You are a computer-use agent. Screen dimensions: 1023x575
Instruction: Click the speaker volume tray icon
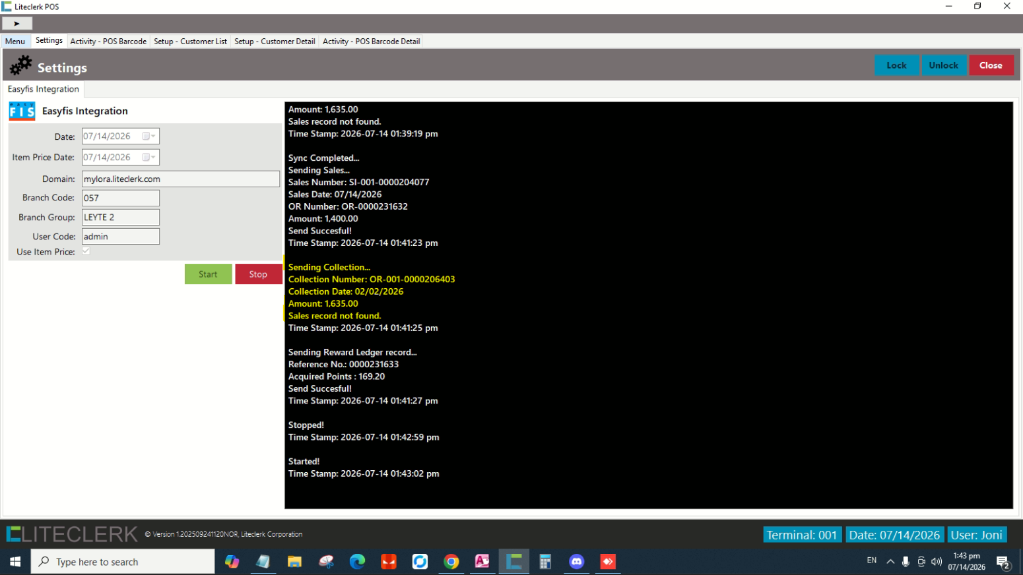(x=937, y=562)
